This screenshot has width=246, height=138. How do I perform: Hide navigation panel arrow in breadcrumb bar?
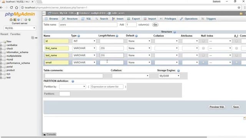[44, 13]
